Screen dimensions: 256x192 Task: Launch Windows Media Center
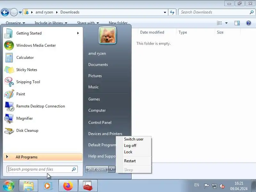[43, 45]
